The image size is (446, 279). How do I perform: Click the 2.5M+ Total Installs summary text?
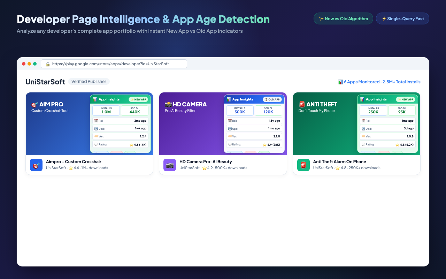click(x=401, y=82)
